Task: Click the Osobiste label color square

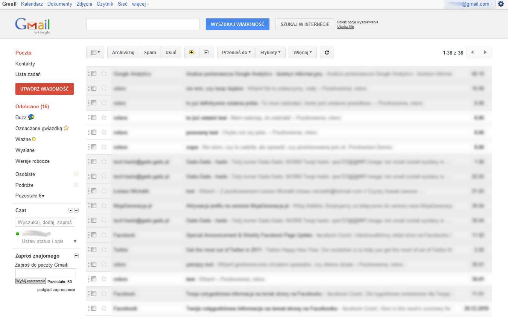Action: pos(76,174)
